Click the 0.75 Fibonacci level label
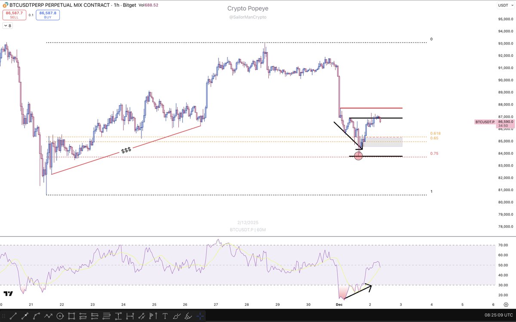Screen dimensions: 516x322 point(434,153)
